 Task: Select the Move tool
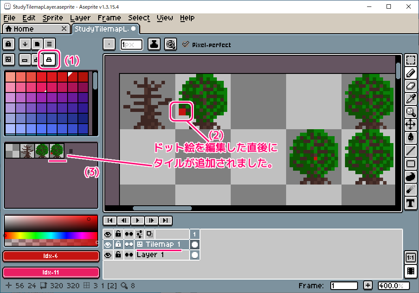tap(410, 125)
